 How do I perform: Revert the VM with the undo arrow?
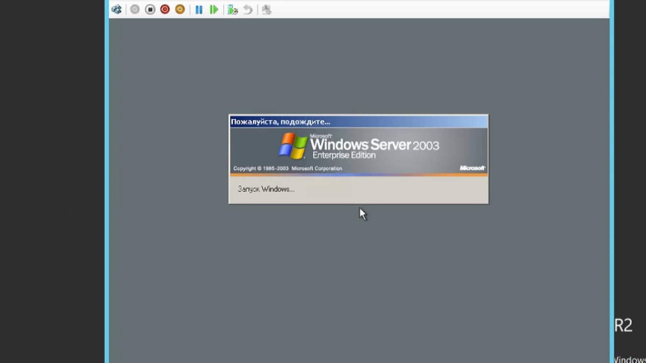click(248, 9)
